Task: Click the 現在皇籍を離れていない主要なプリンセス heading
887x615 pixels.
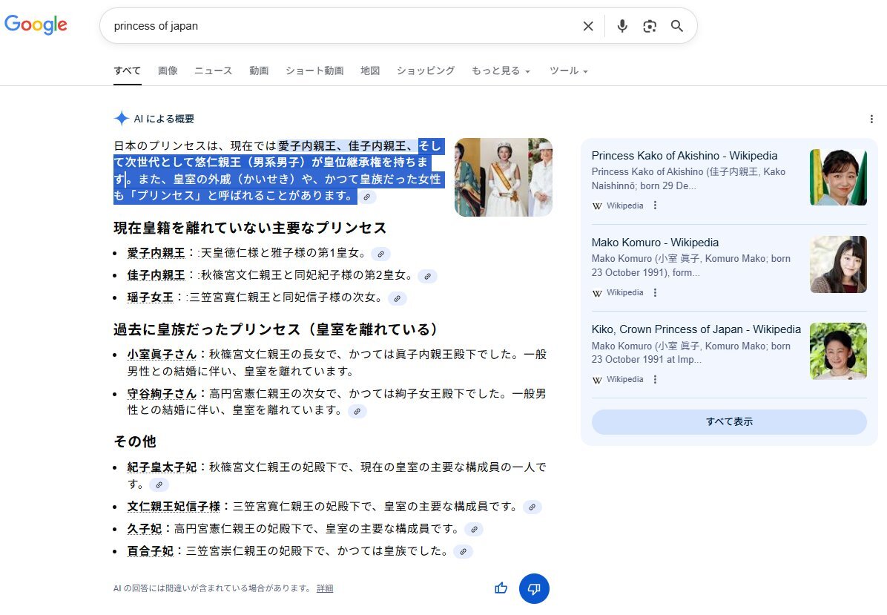Action: 250,228
